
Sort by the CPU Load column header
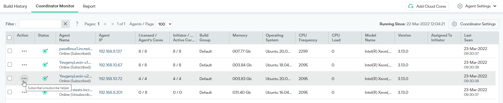tap(336, 38)
